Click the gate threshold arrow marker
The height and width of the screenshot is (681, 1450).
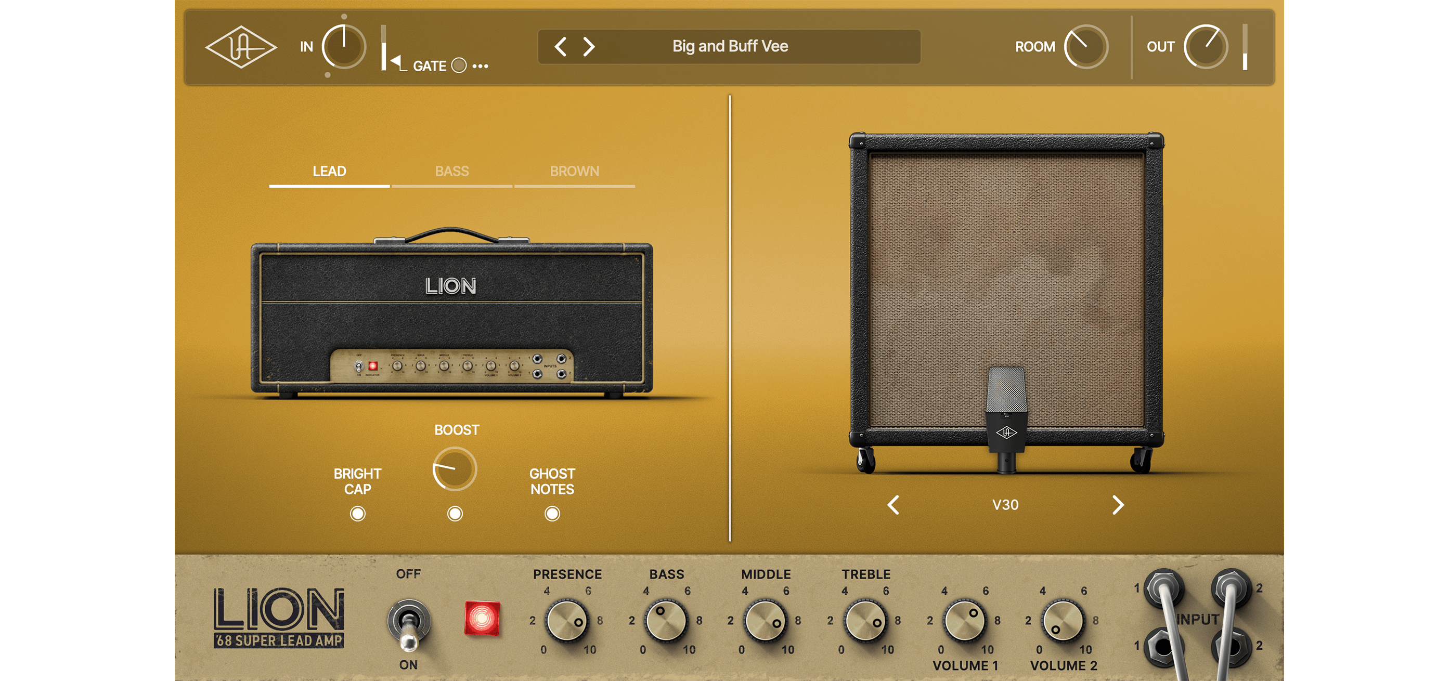[x=395, y=60]
